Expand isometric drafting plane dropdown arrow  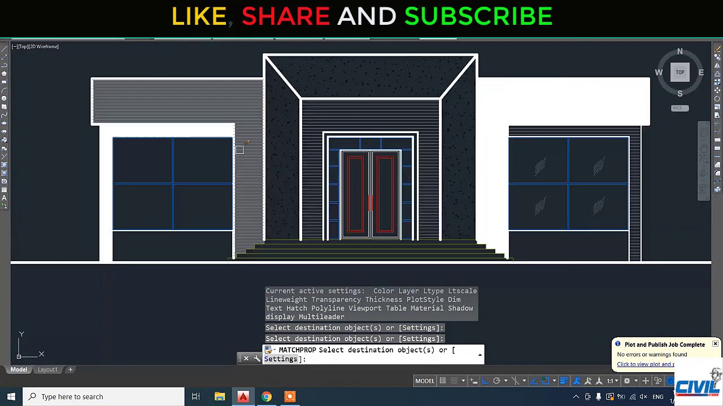[524, 381]
